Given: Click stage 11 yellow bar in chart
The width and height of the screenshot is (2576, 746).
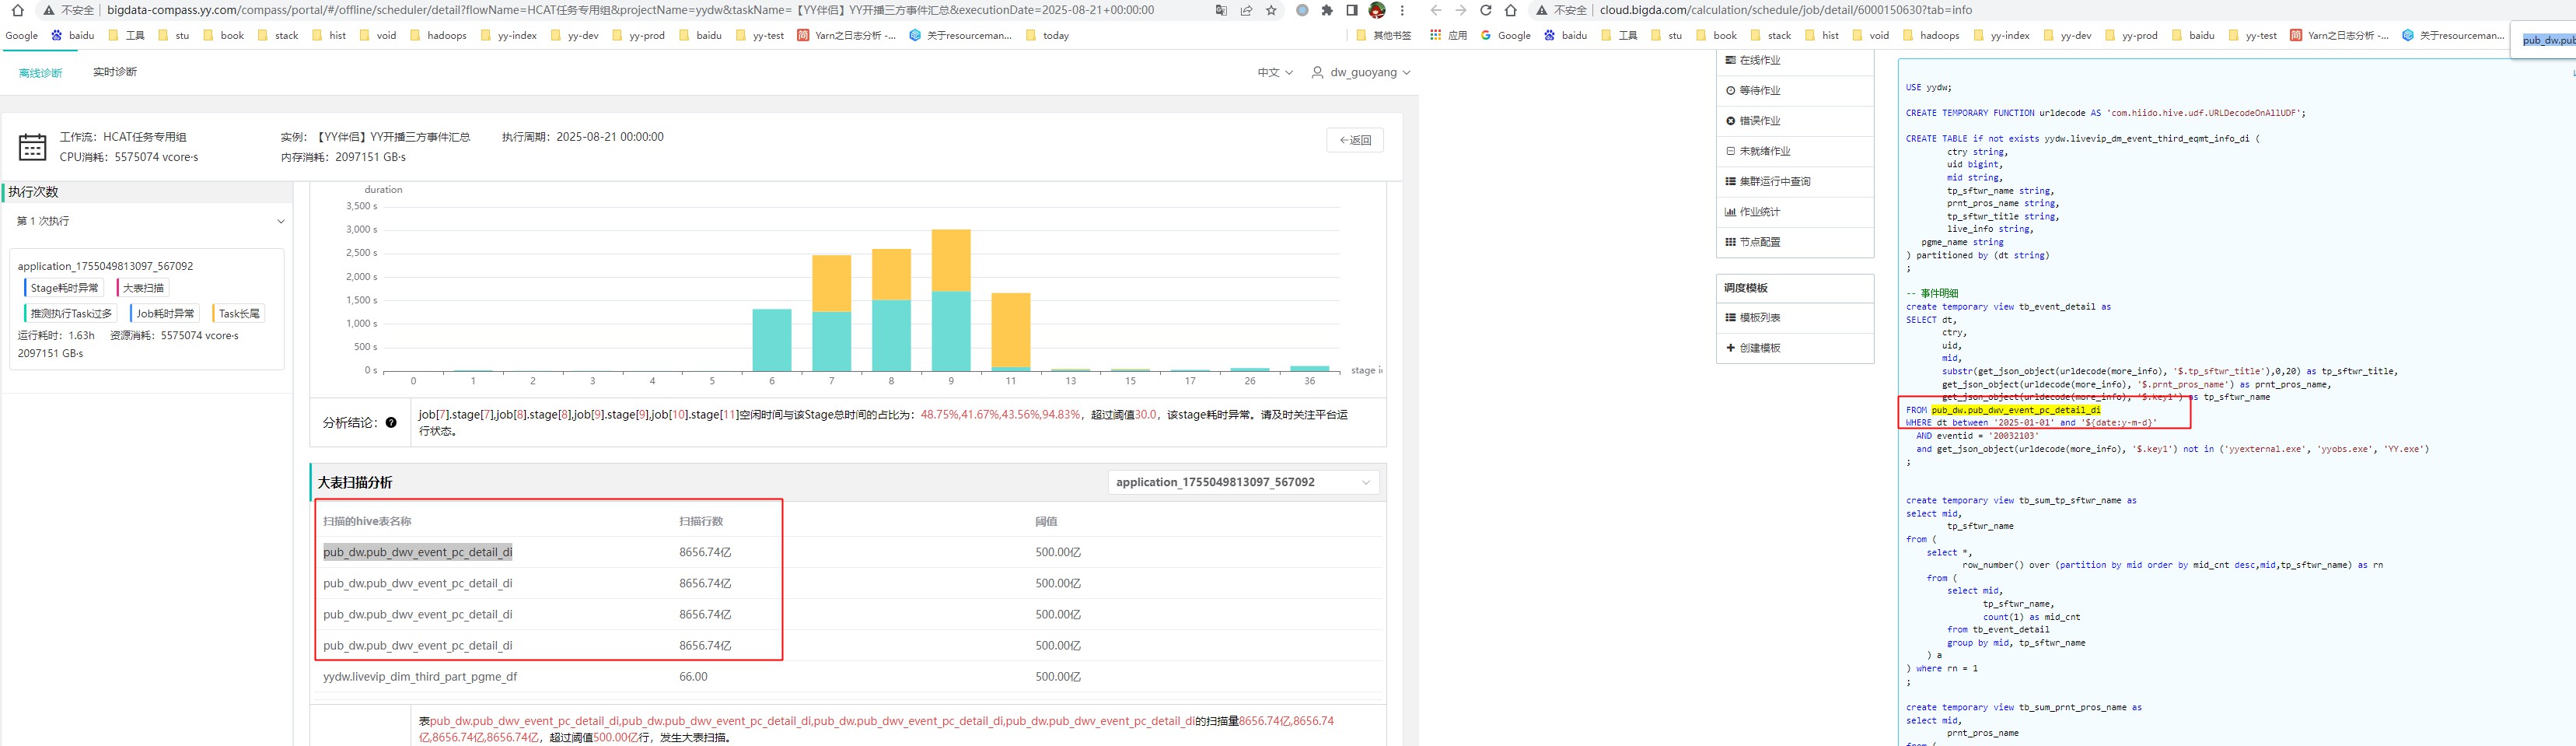Looking at the screenshot, I should pyautogui.click(x=1011, y=330).
